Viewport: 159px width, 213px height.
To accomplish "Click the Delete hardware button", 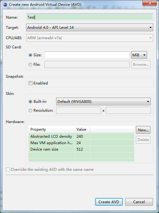I will (143, 140).
